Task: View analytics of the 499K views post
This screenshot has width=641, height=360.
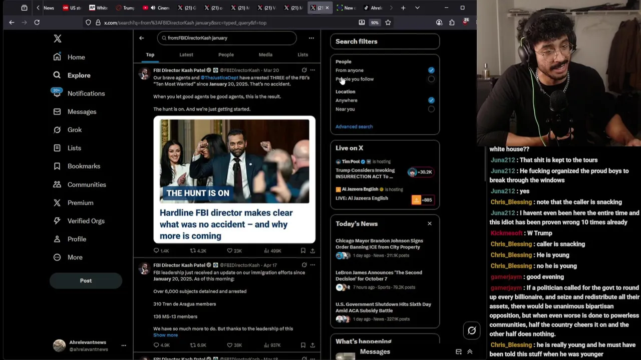Action: pos(272,250)
